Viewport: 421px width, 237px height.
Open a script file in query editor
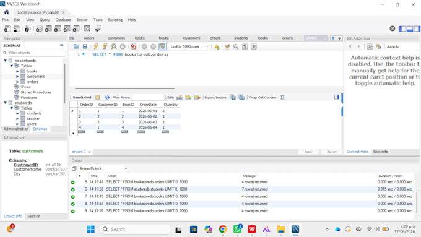tap(76, 46)
